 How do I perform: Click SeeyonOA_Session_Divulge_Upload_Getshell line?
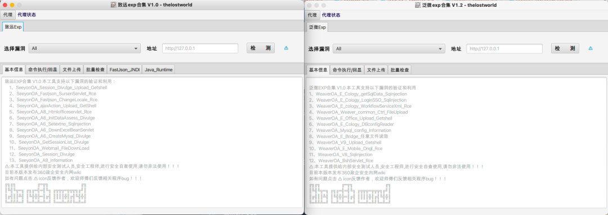coord(59,88)
